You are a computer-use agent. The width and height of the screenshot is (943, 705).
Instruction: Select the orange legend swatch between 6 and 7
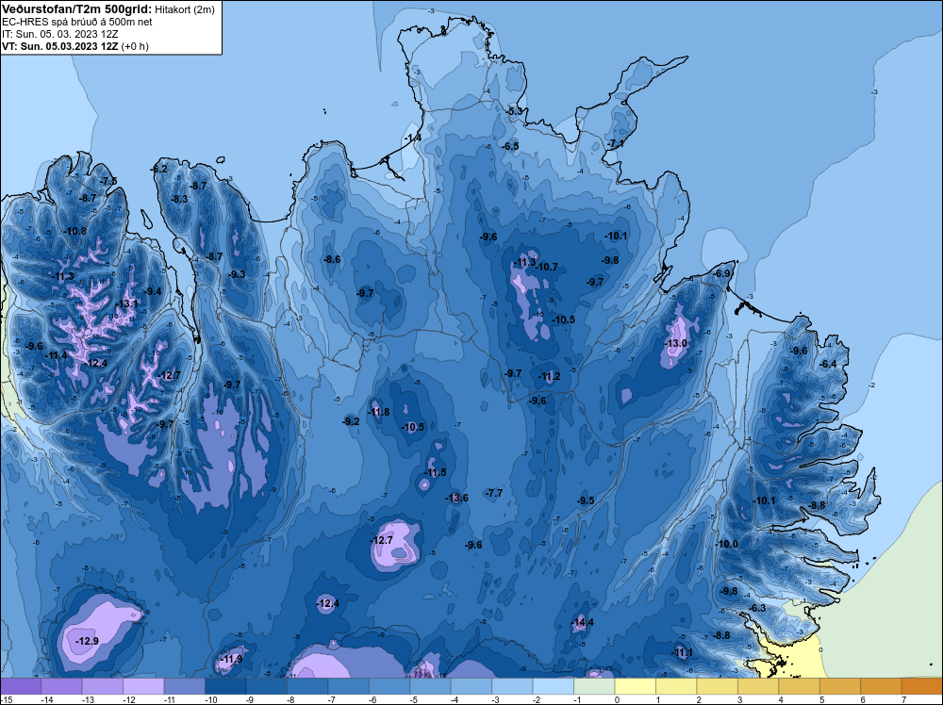pos(881,686)
